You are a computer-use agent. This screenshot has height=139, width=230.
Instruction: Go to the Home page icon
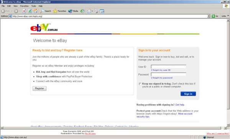click(36, 11)
